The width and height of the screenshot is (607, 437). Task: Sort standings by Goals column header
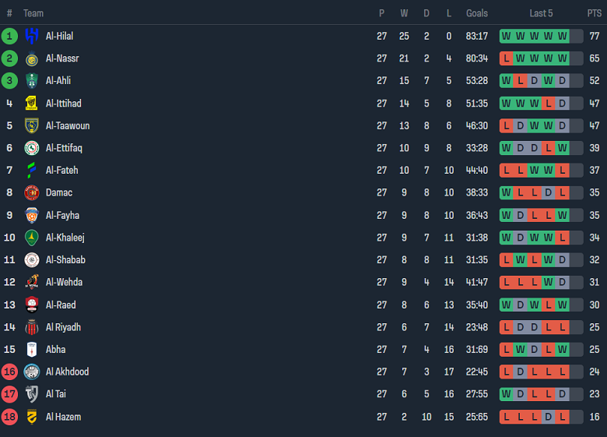coord(477,13)
